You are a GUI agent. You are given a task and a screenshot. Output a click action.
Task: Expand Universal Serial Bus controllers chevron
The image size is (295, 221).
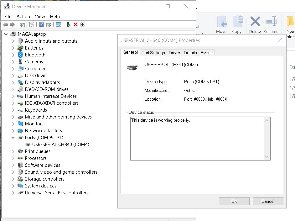click(x=13, y=193)
